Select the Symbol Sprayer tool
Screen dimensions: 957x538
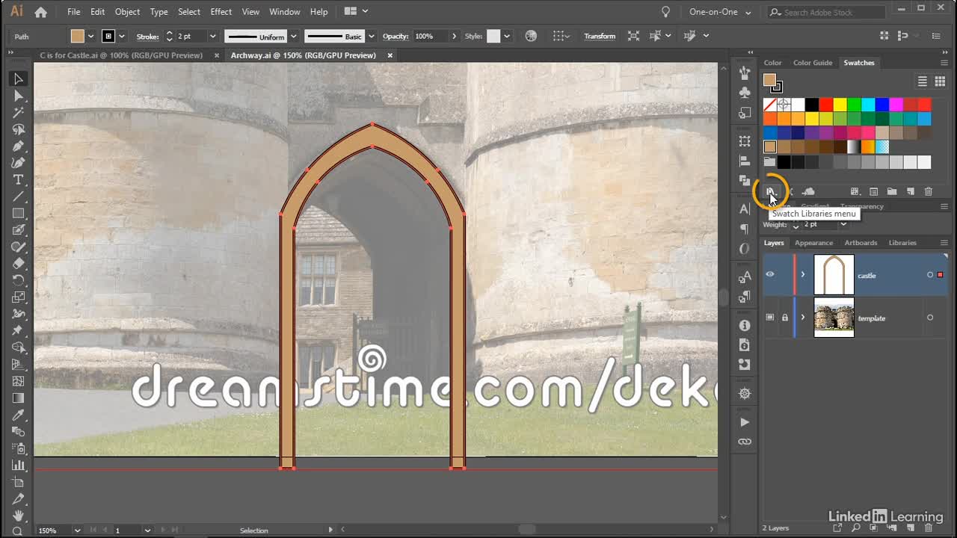point(19,449)
